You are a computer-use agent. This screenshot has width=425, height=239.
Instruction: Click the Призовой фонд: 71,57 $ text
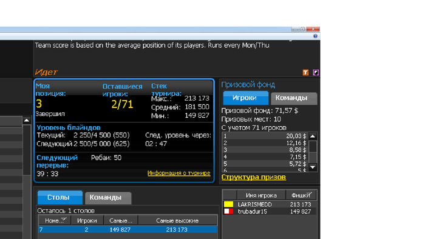pos(260,110)
